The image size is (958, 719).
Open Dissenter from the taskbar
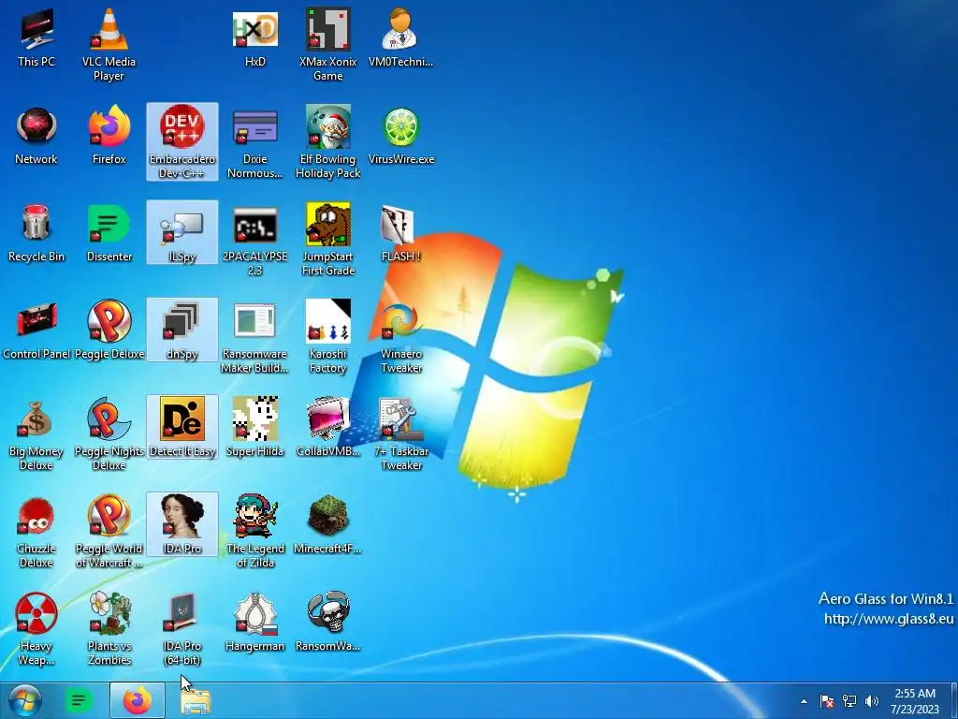pos(79,700)
